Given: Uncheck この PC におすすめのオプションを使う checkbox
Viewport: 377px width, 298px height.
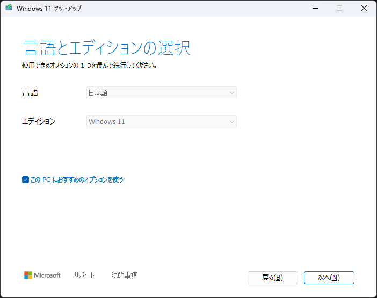Looking at the screenshot, I should tap(25, 179).
